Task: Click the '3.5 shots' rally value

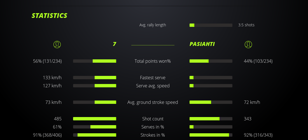Action: coord(246,25)
